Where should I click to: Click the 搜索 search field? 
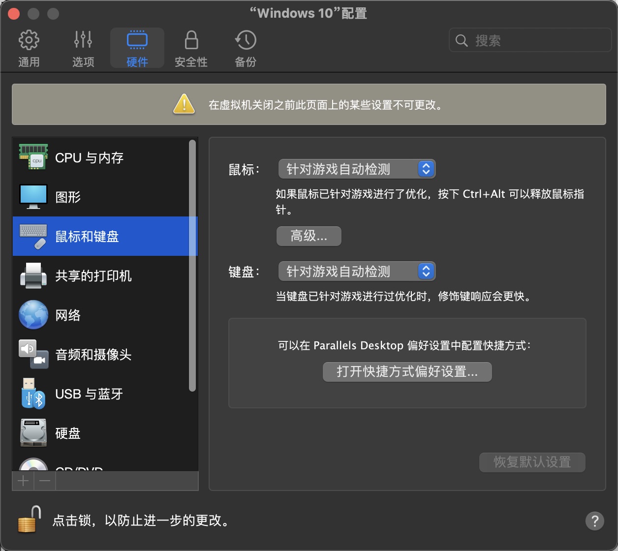[530, 40]
